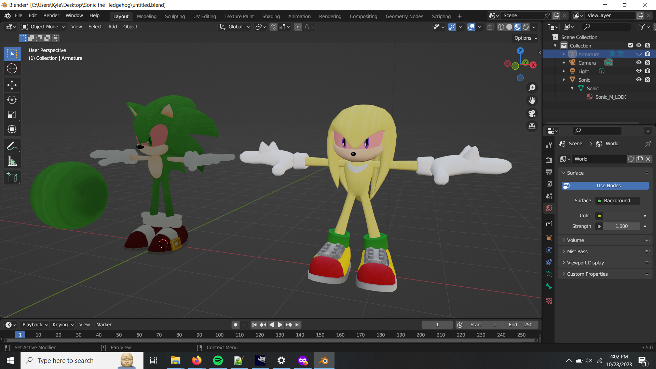Open the Scene properties tab
Screen dimensions: 656x369
pyautogui.click(x=549, y=196)
